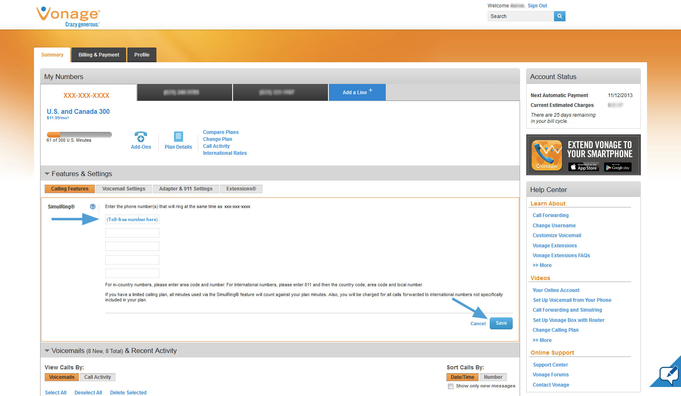Open Change Calling Plan video link

click(x=555, y=330)
